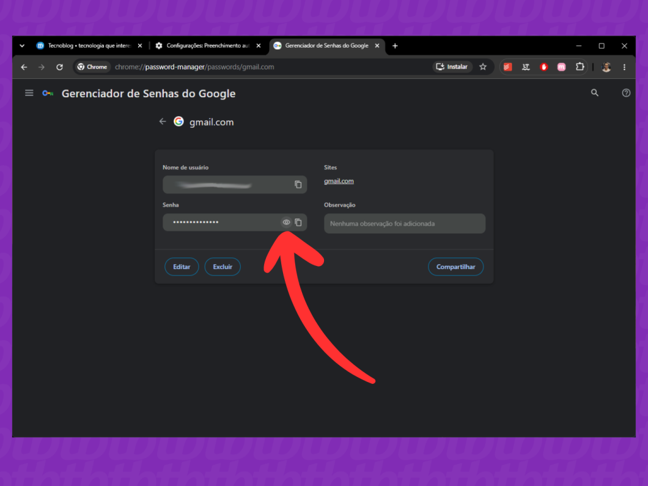Click the Excluir button
The width and height of the screenshot is (648, 486).
click(x=223, y=267)
